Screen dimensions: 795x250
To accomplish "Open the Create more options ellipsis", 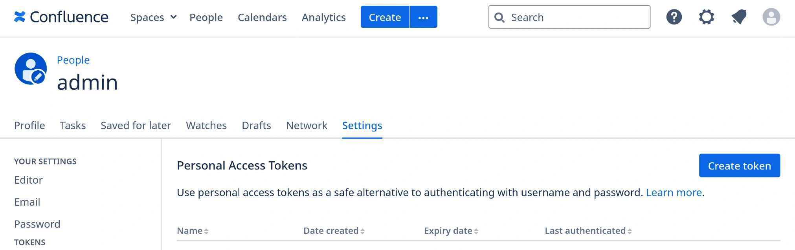I will pos(423,17).
